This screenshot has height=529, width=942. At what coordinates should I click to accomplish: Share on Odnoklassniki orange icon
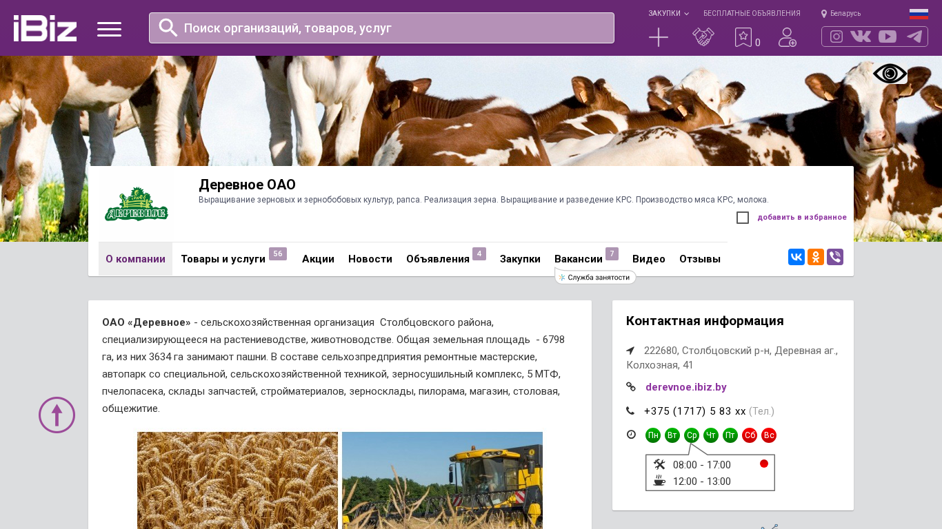click(x=816, y=257)
